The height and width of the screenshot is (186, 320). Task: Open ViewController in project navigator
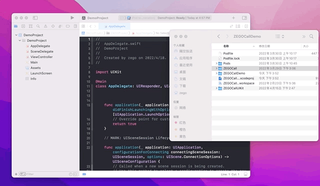click(41, 57)
